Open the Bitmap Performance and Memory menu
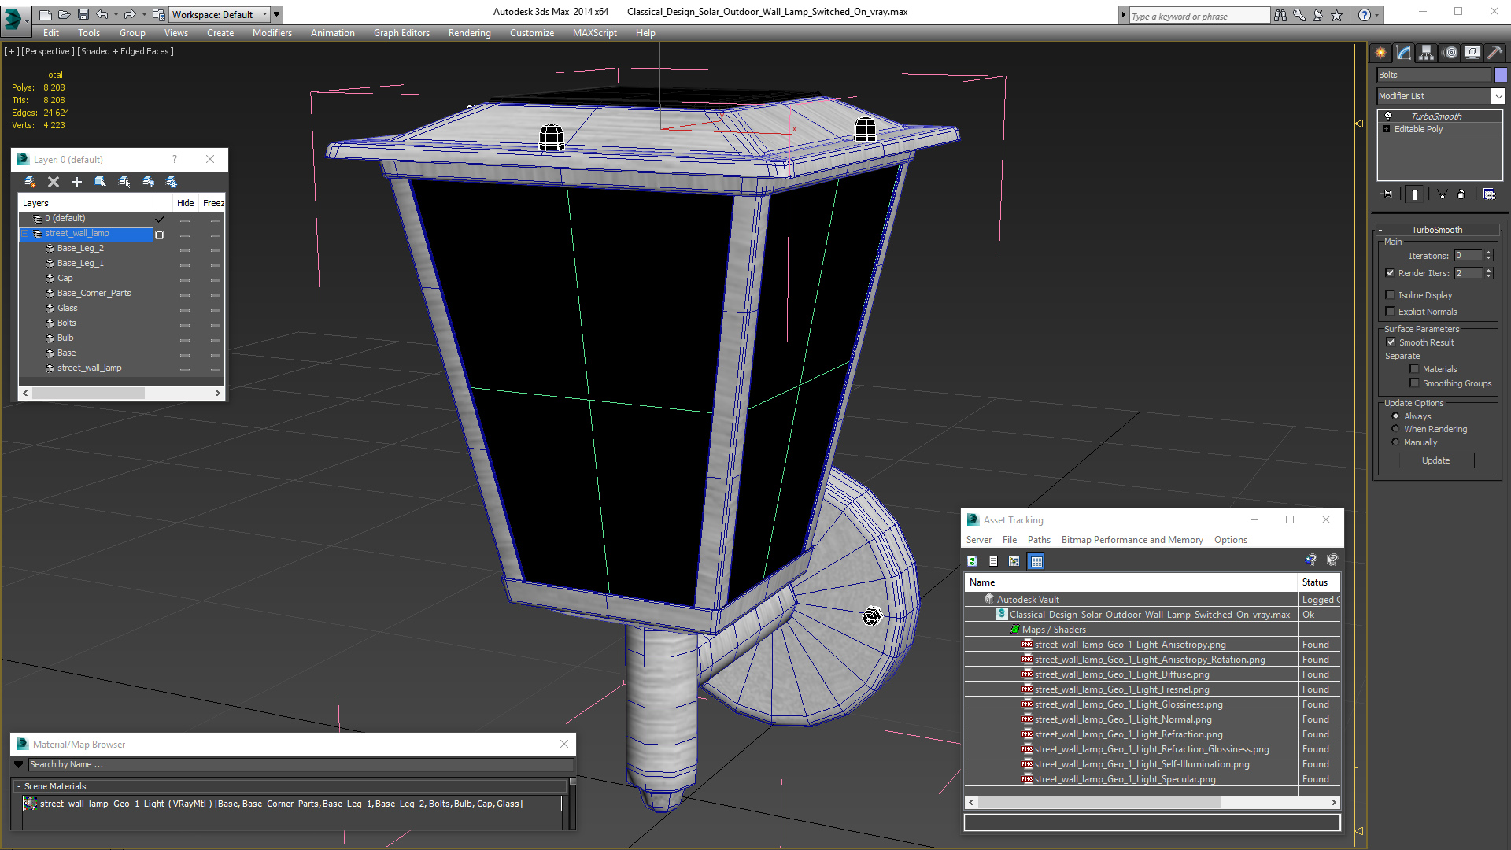This screenshot has height=850, width=1511. [1132, 540]
